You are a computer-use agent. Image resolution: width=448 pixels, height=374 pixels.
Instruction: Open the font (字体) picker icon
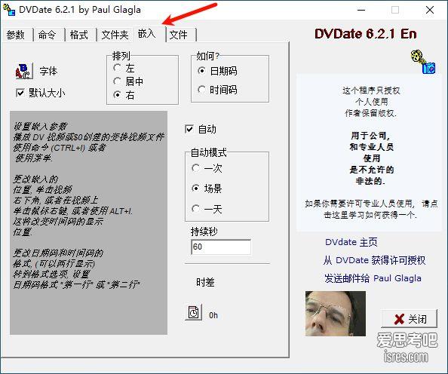coord(24,71)
